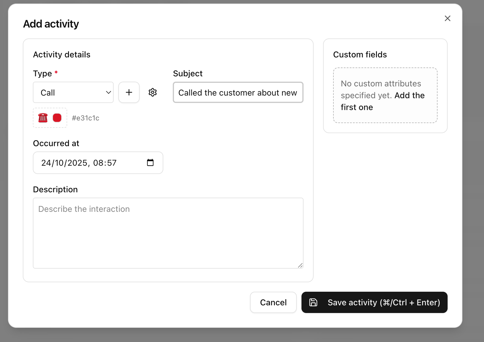
Task: Focus the Subject input field
Action: click(x=238, y=92)
